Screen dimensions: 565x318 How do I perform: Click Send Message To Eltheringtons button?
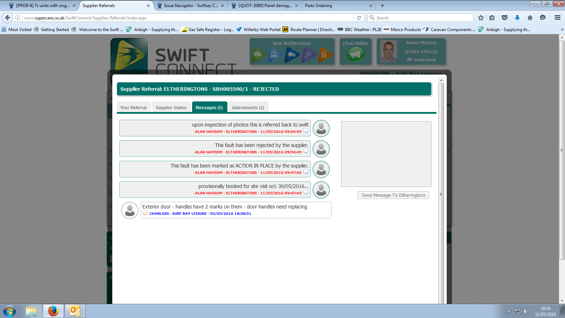point(393,195)
